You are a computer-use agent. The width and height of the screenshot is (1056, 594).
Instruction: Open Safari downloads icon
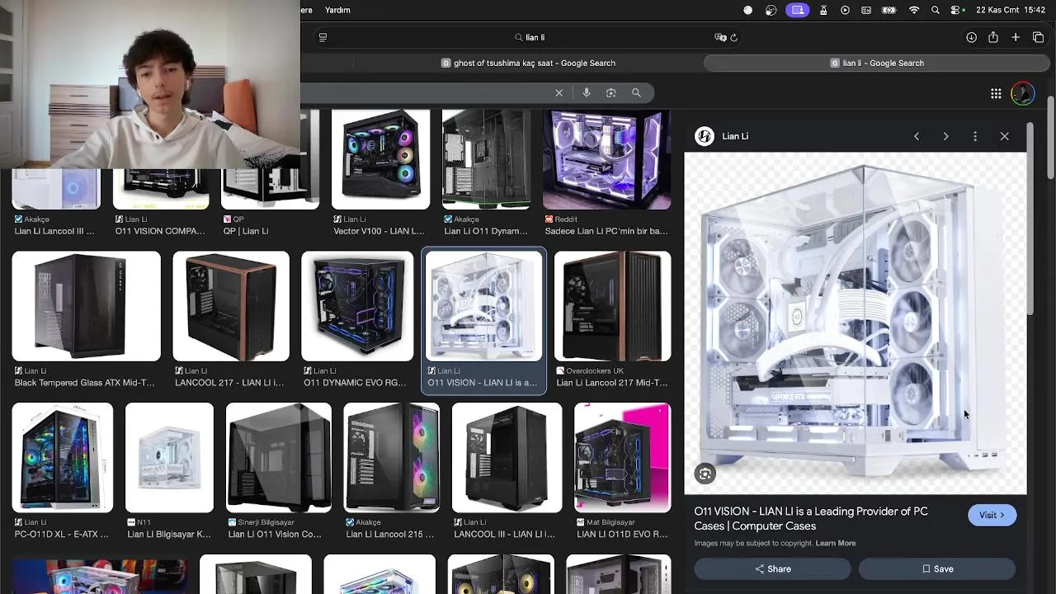971,37
